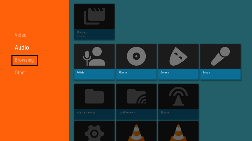Click the Artists label bar

tap(94, 74)
